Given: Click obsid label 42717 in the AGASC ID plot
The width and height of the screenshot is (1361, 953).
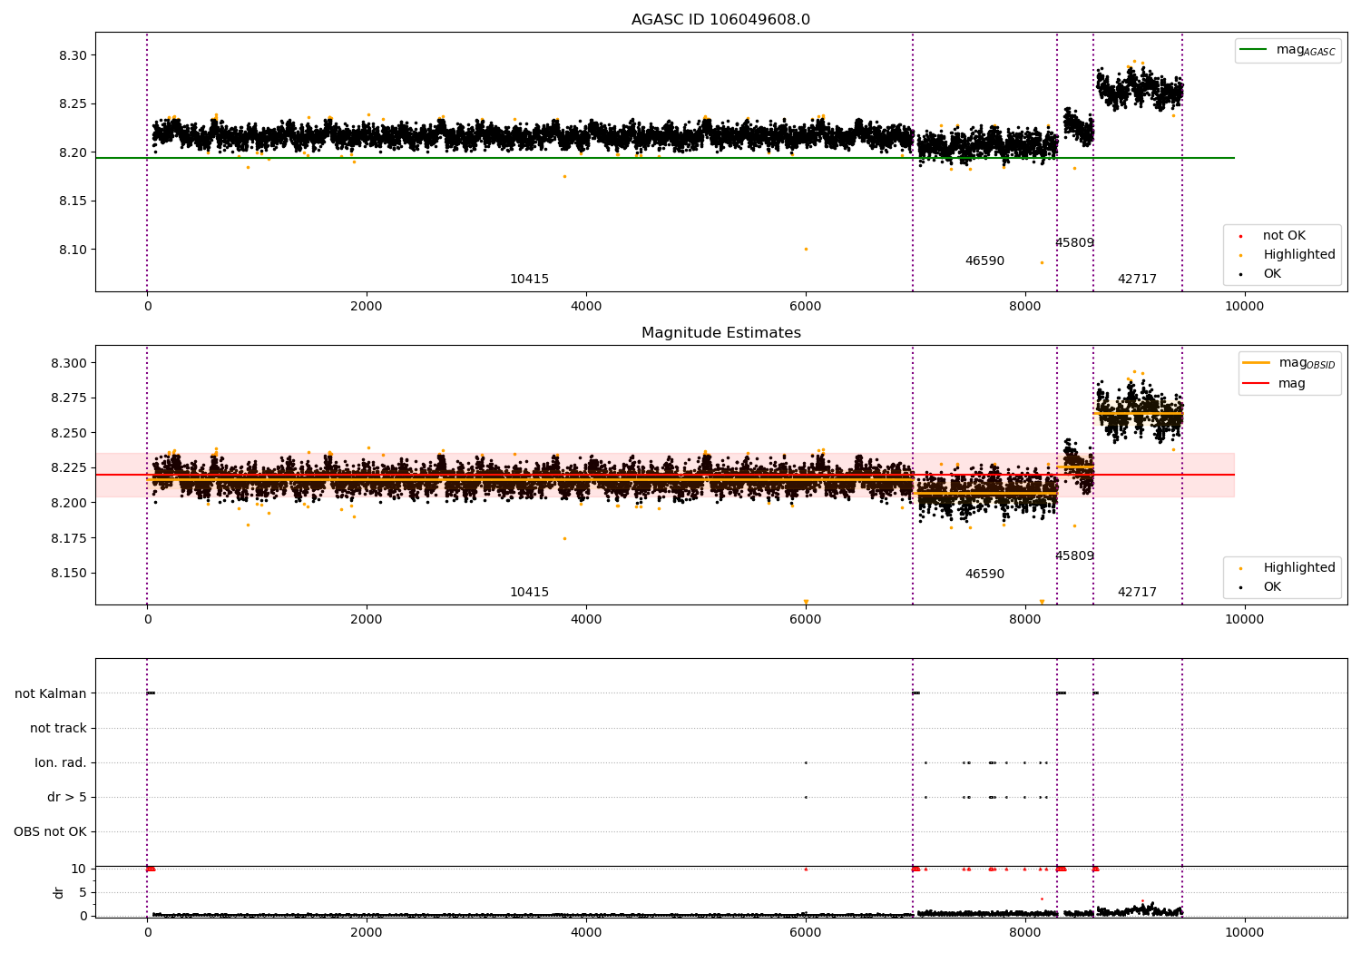Looking at the screenshot, I should coord(1137,280).
